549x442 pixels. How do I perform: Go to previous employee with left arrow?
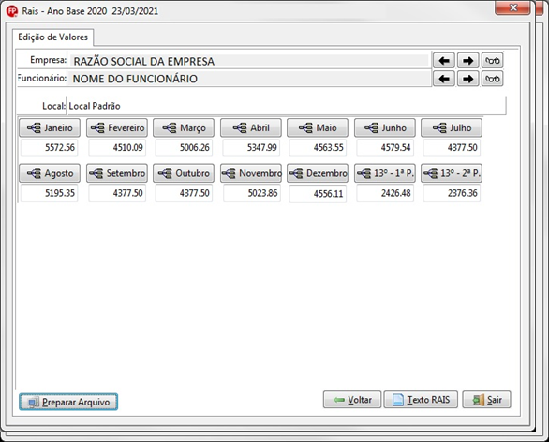coord(444,79)
